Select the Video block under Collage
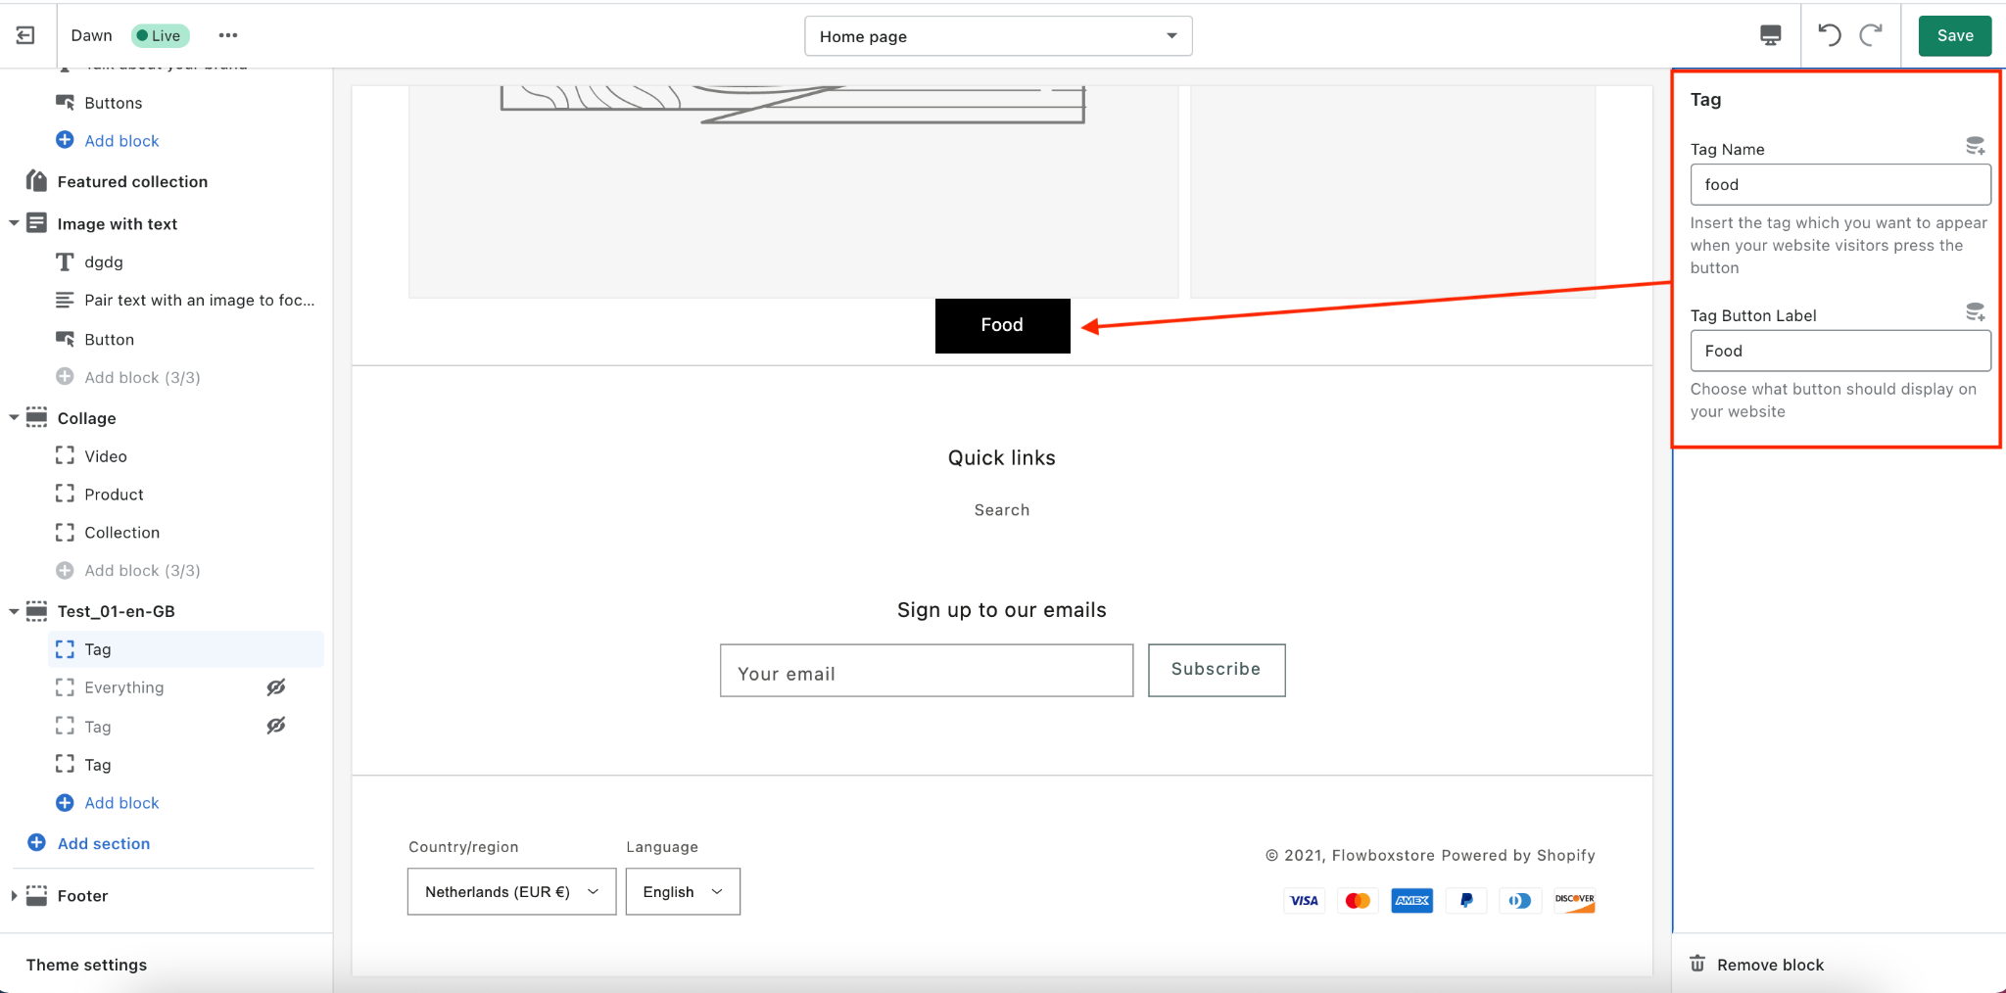The image size is (2006, 993). pos(106,456)
